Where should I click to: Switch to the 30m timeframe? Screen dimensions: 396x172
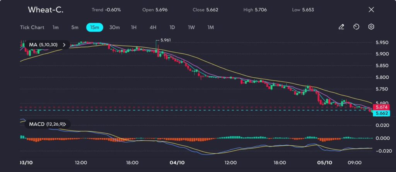click(114, 27)
